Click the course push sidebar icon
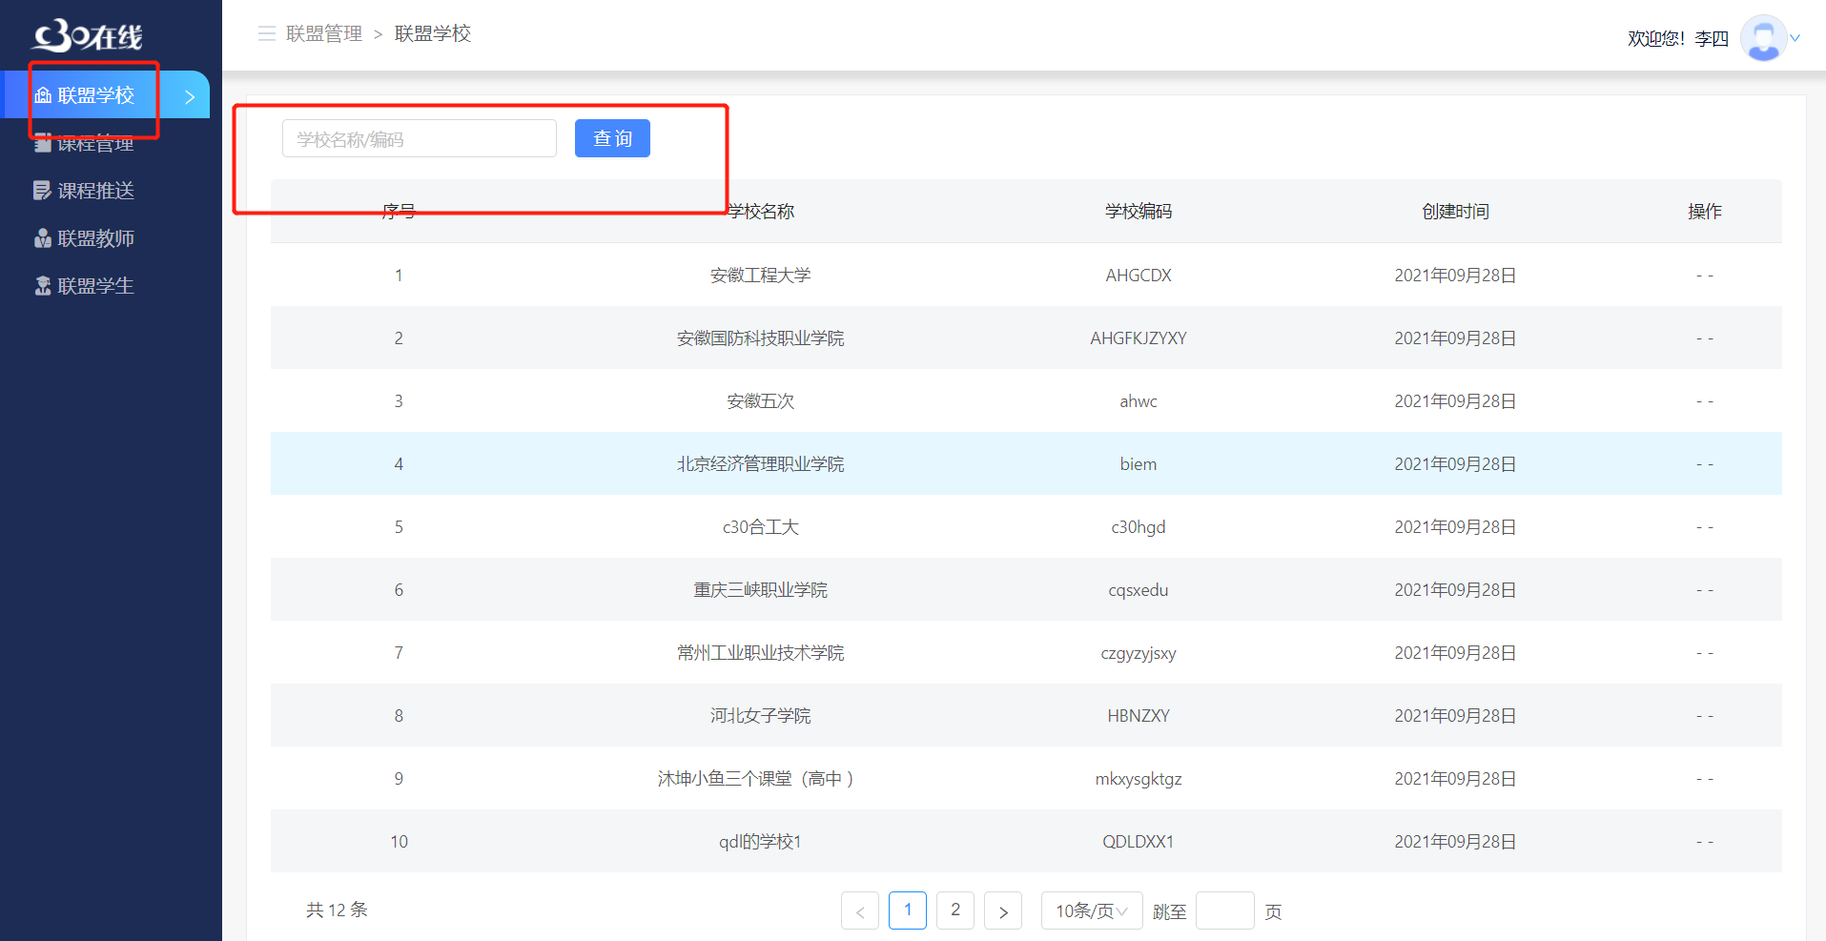 click(42, 191)
